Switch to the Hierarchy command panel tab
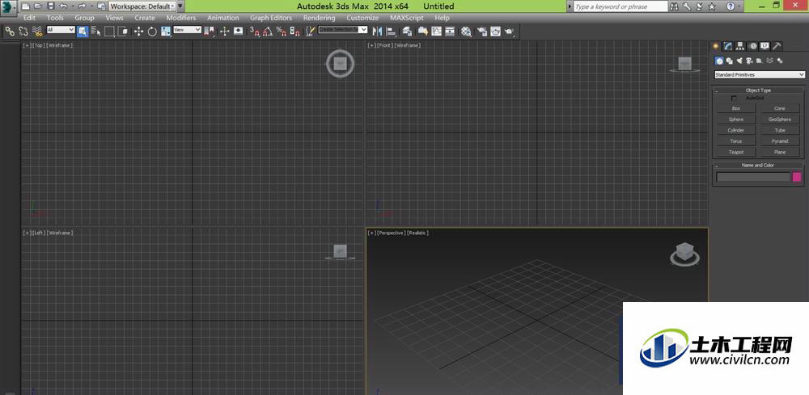 click(740, 46)
